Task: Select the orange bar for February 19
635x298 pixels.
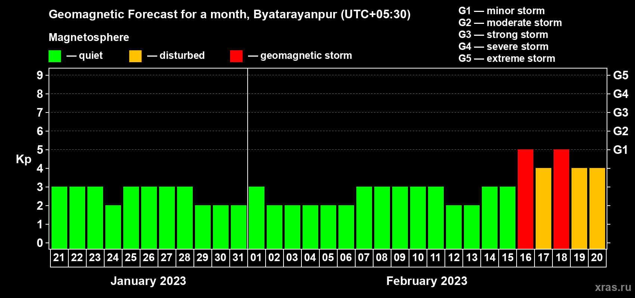Action: click(x=579, y=208)
